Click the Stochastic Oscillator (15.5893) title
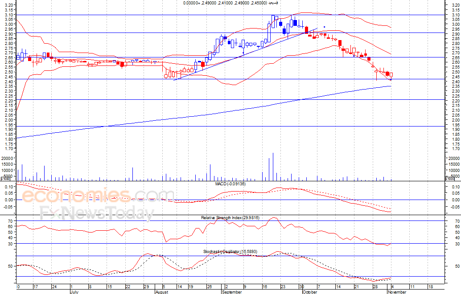Viewport: 461px width, 294px height. click(x=230, y=252)
